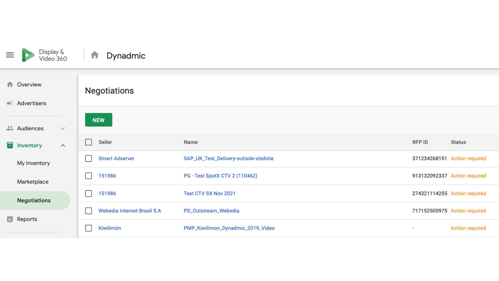Click Action required status for Kiwilimón

468,228
